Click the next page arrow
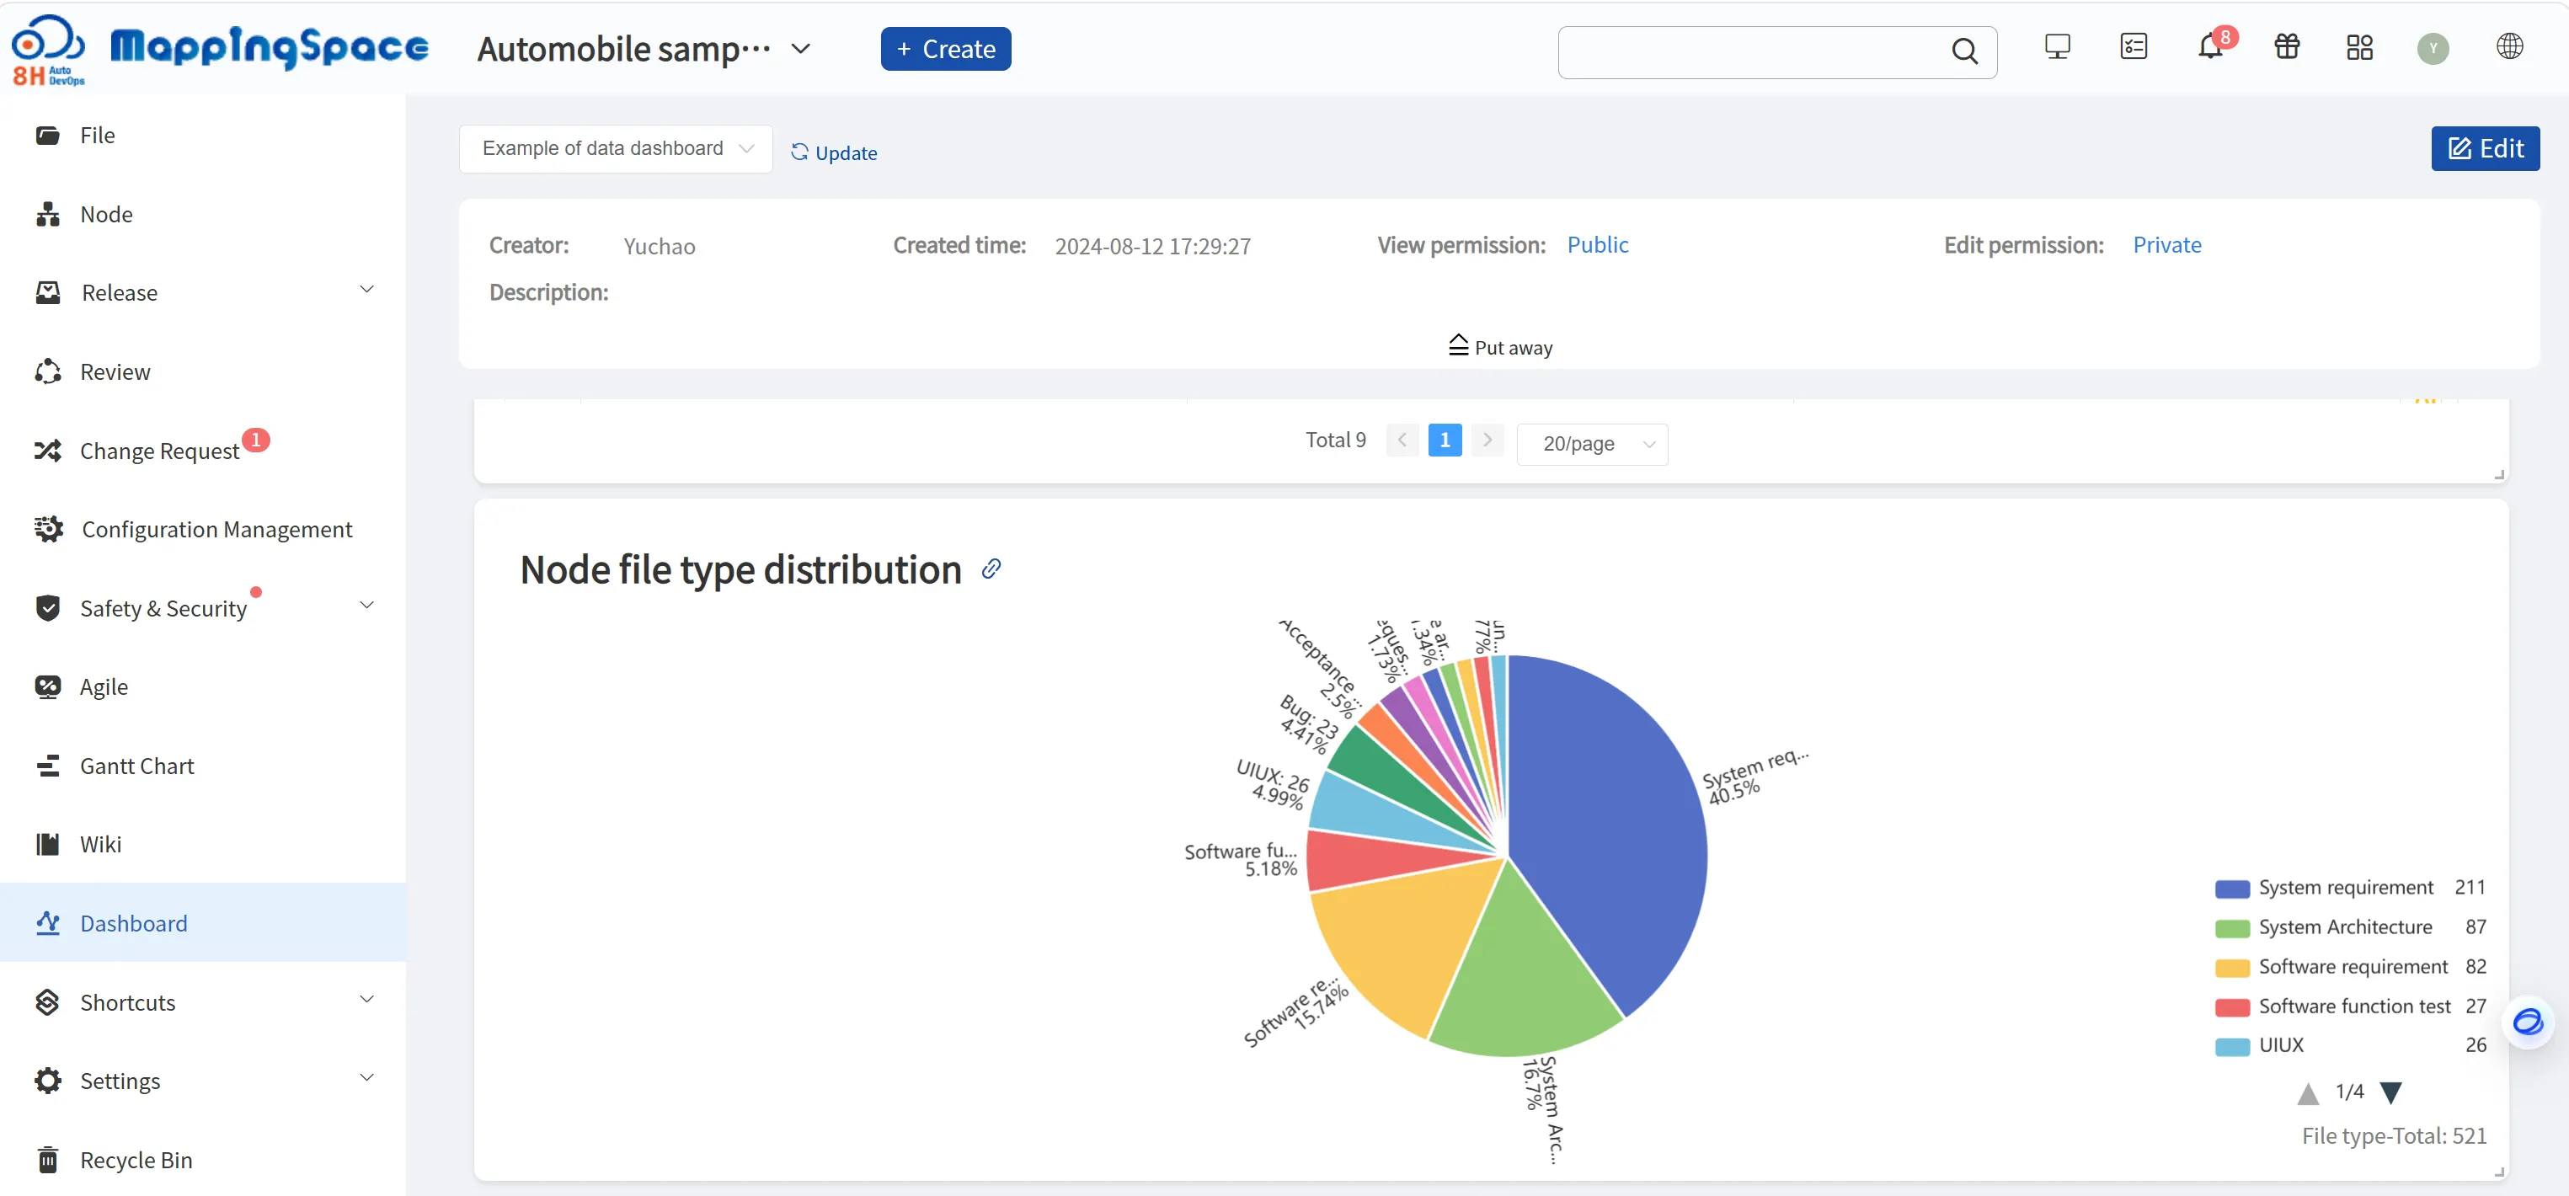Screen dimensions: 2569x1196 click(x=1487, y=440)
